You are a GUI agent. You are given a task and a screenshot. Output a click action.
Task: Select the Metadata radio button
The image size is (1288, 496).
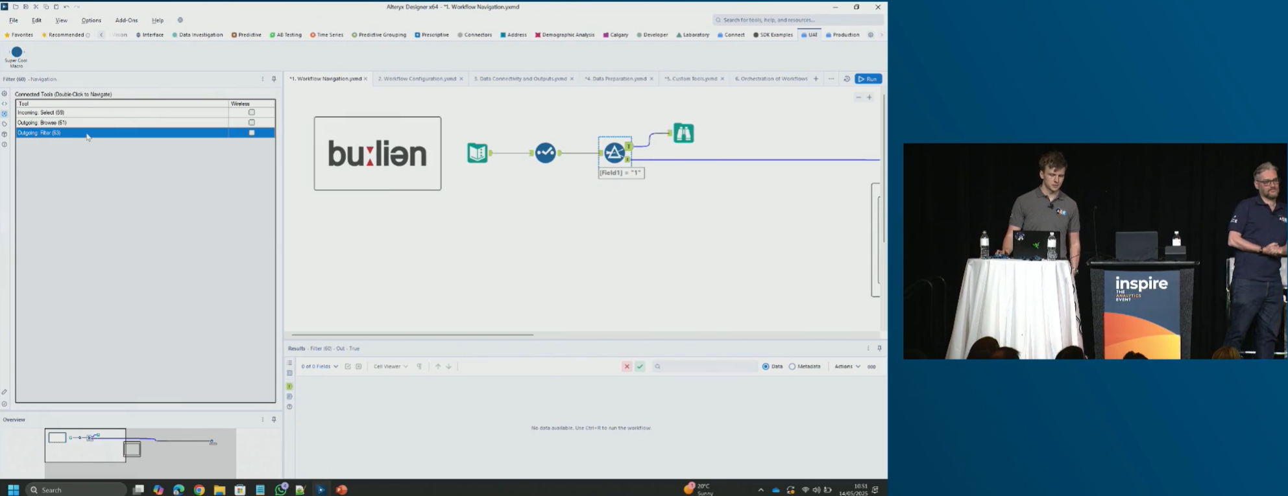pyautogui.click(x=792, y=366)
